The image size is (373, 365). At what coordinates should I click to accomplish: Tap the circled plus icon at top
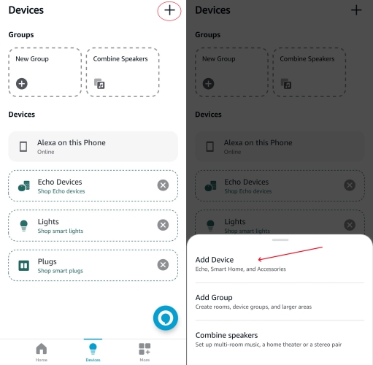click(x=169, y=10)
